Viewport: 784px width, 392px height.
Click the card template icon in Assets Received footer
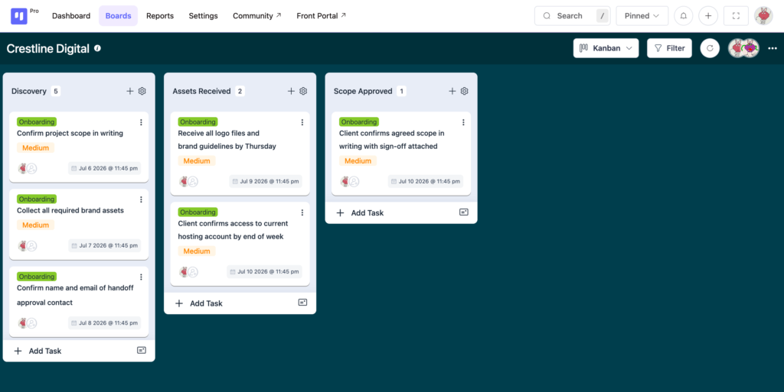[x=302, y=303]
